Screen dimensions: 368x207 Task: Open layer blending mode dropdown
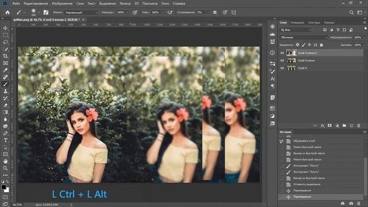pos(304,37)
